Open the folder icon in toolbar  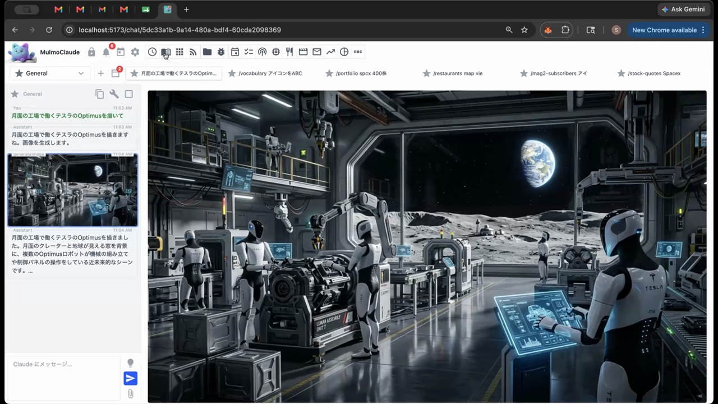click(207, 52)
